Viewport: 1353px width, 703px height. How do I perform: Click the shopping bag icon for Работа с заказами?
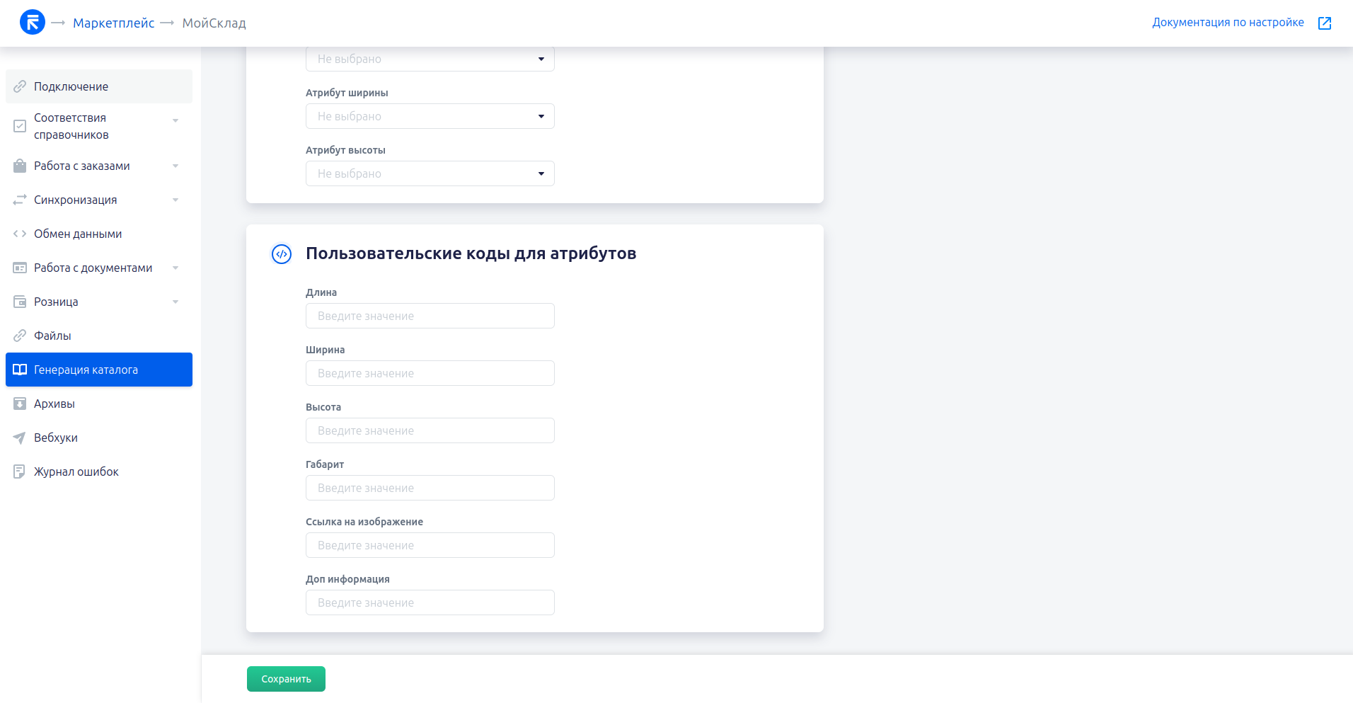[x=20, y=166]
